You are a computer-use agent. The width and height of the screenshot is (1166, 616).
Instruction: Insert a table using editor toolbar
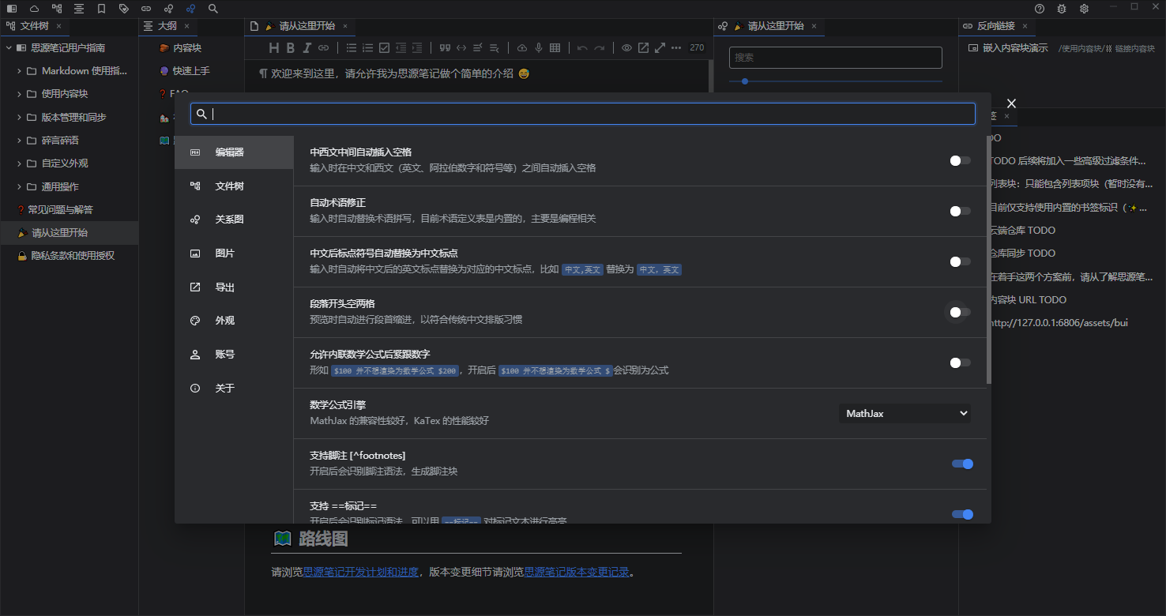(x=555, y=48)
